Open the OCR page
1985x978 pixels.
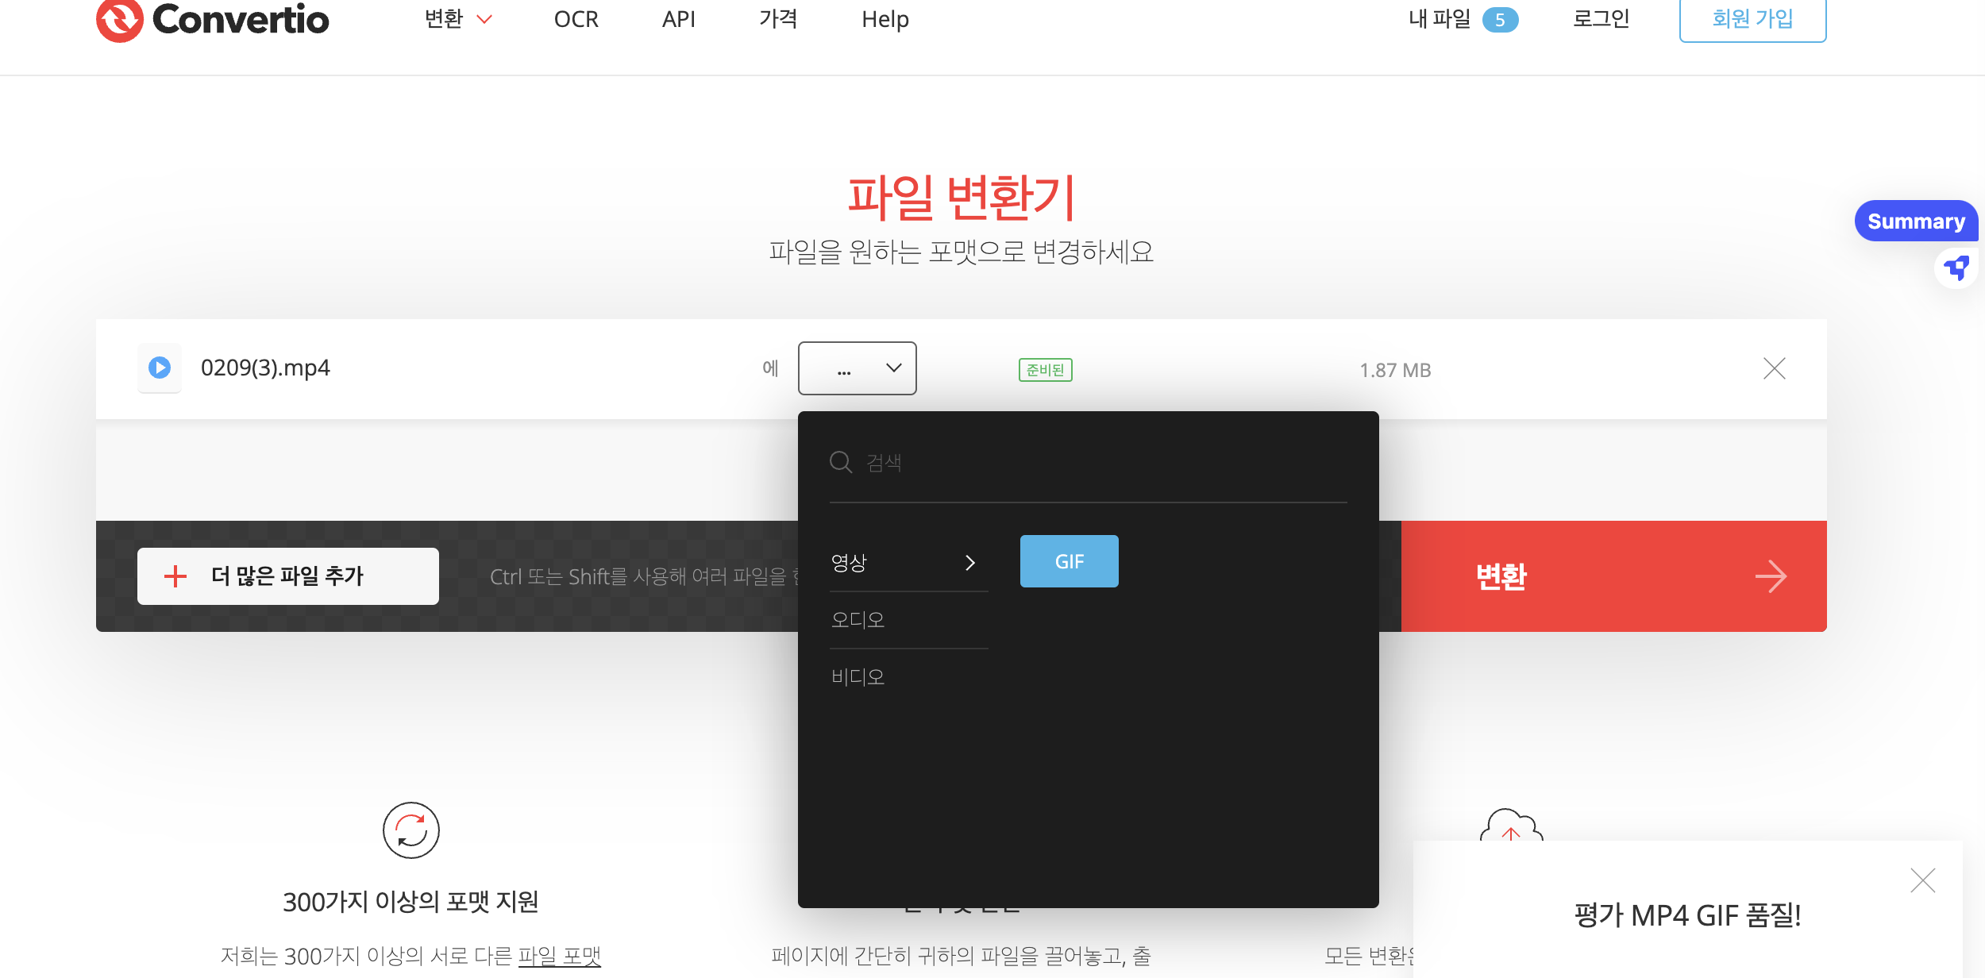pyautogui.click(x=576, y=19)
